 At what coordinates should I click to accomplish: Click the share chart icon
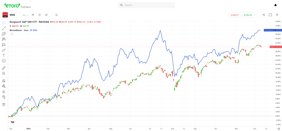pos(264,15)
